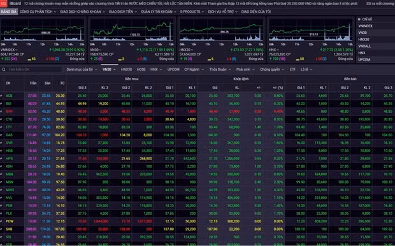
Task: Click the VN30 intraday chart
Action: 132,30
